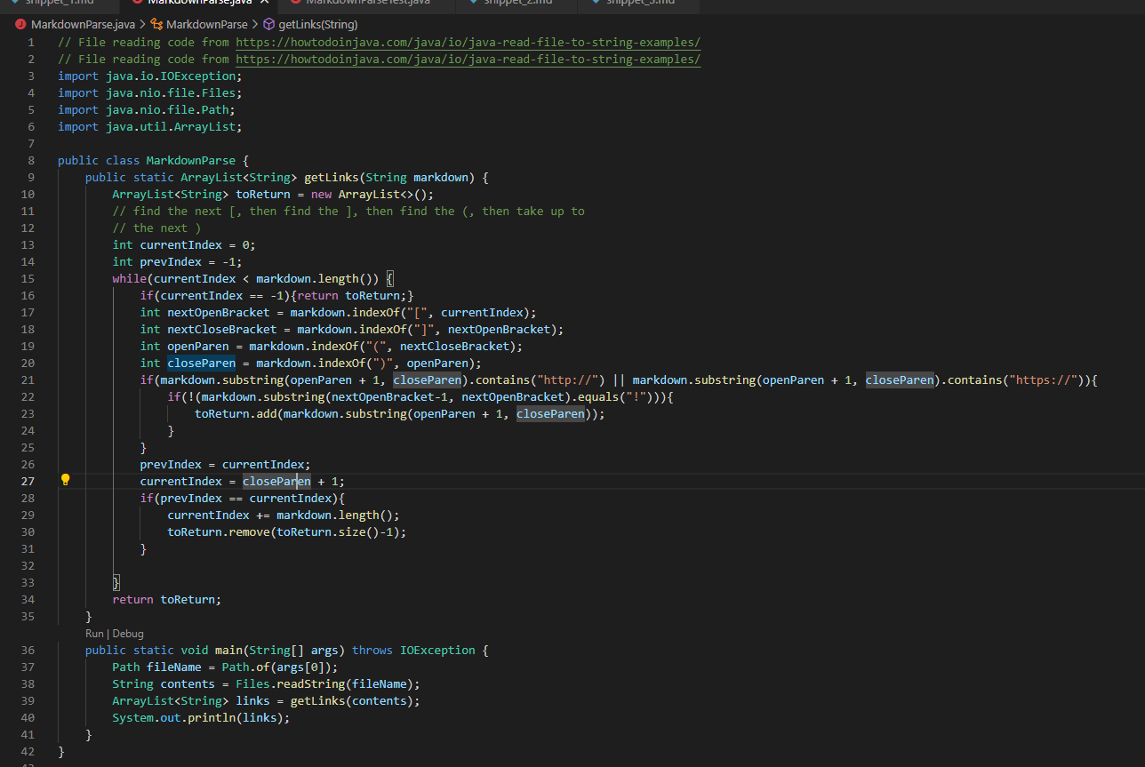The image size is (1145, 767).
Task: Open the howtodoinjava URL on line 1
Action: click(468, 43)
